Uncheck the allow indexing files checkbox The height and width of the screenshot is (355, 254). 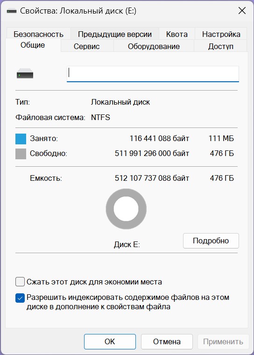[x=20, y=298]
